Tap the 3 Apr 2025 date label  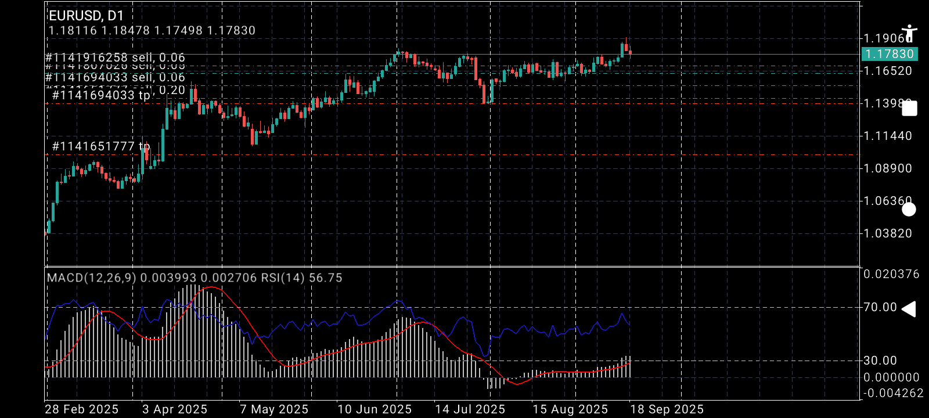175,409
